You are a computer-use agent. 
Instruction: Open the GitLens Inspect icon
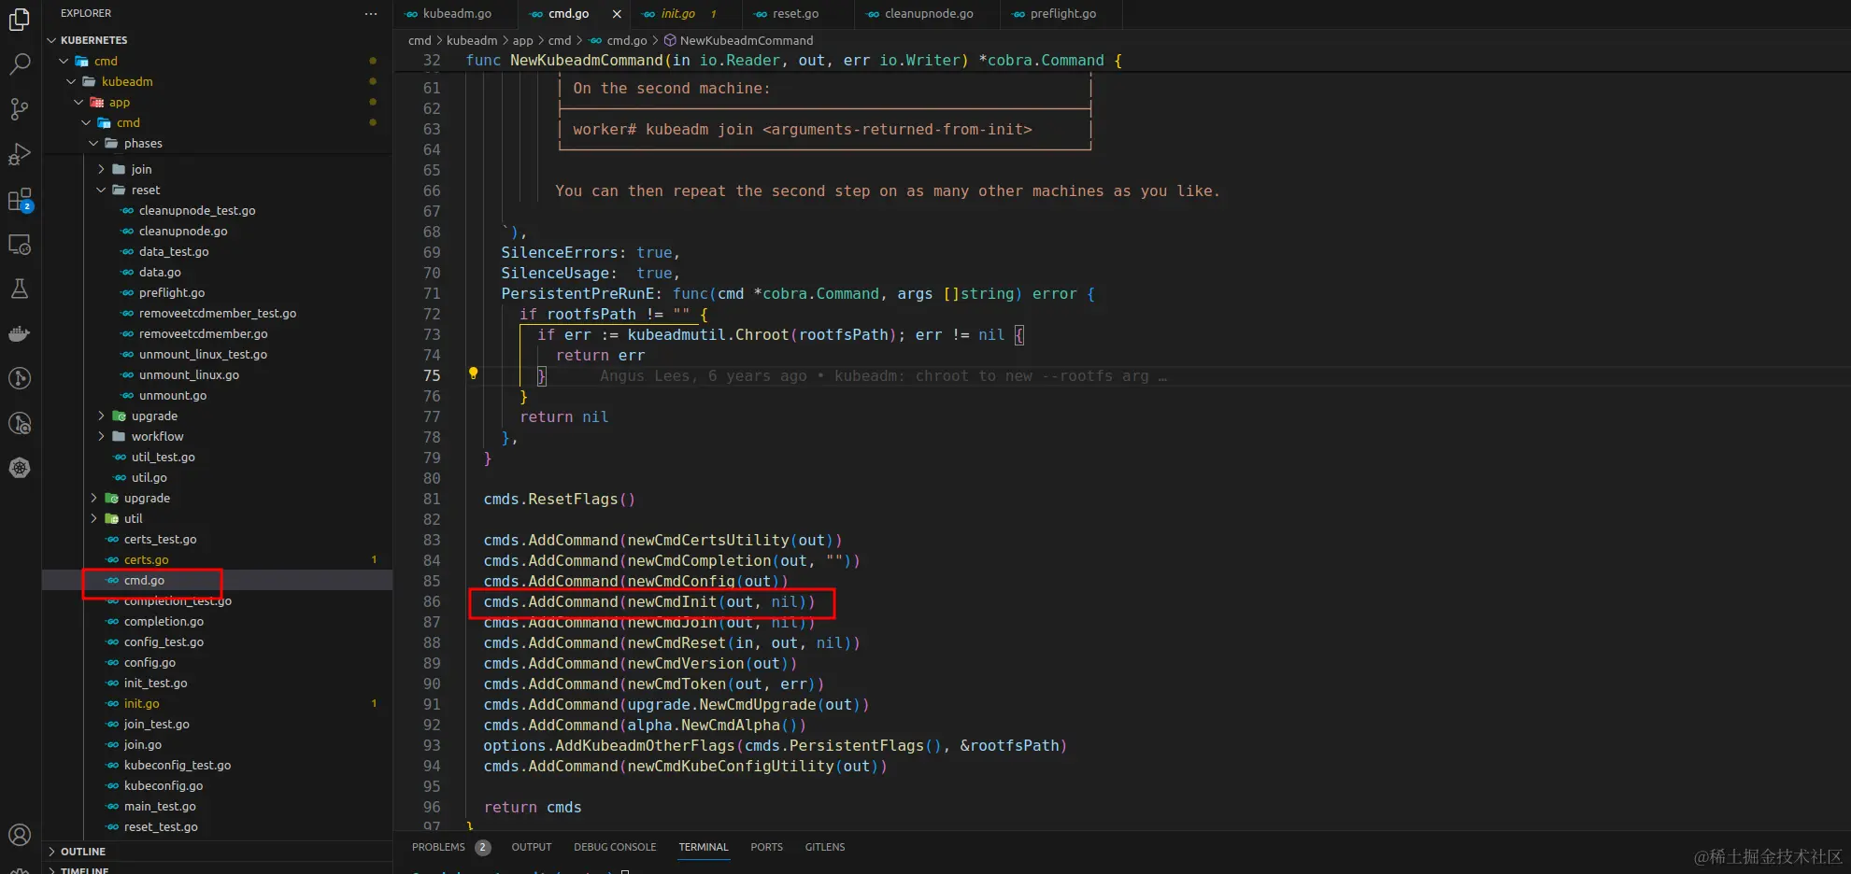pyautogui.click(x=20, y=423)
